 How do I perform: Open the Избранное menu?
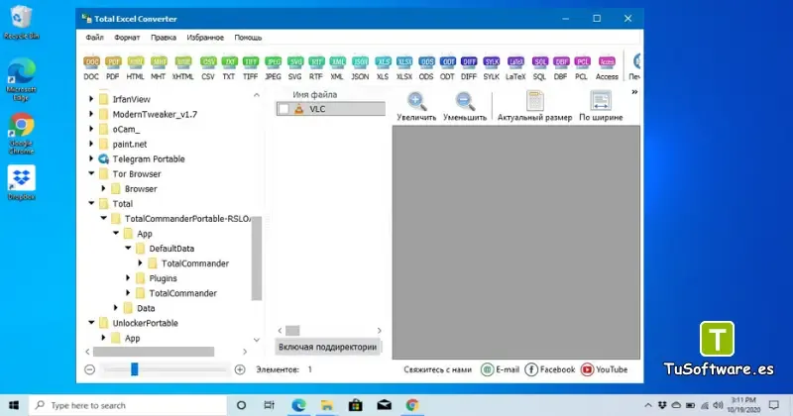[x=205, y=38]
